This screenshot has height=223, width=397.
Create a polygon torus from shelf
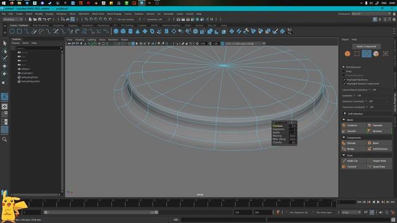[x=152, y=32]
